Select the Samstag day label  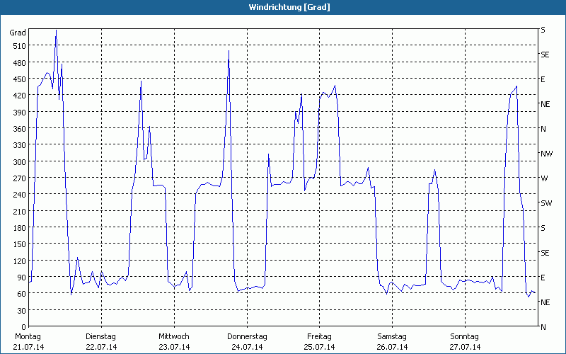tap(392, 336)
